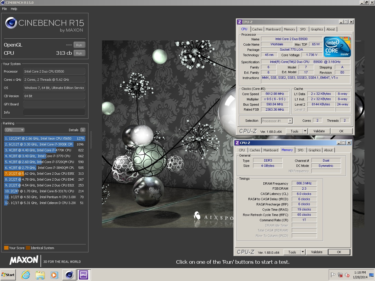Expand ranking Details arrow button
Image resolution: width=375 pixels, height=281 pixels.
click(83, 130)
